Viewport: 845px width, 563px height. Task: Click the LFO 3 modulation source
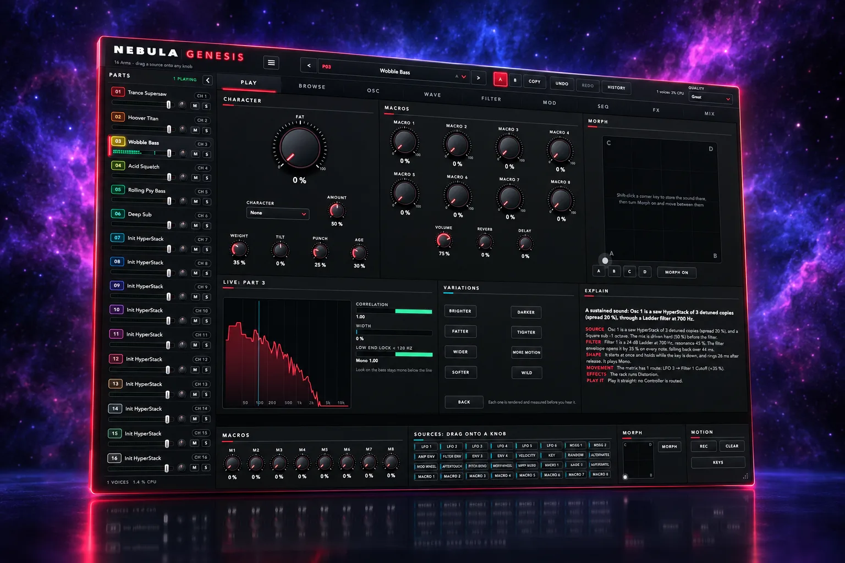477,446
